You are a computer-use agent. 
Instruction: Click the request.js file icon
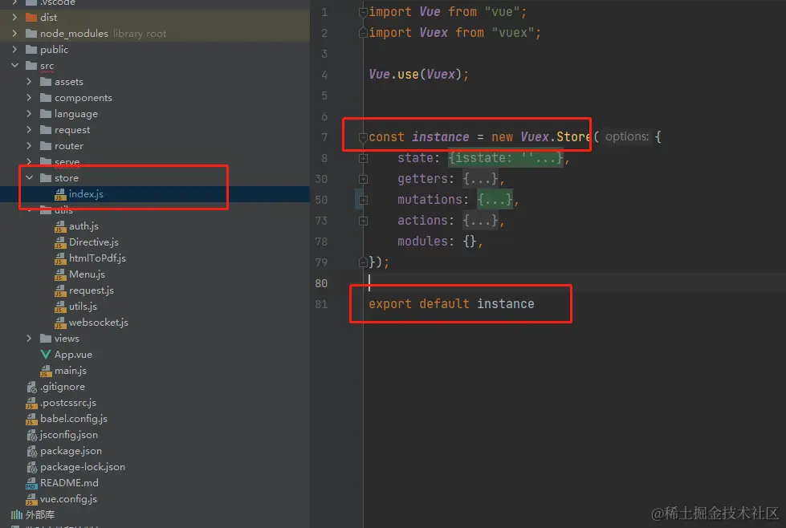[x=60, y=290]
